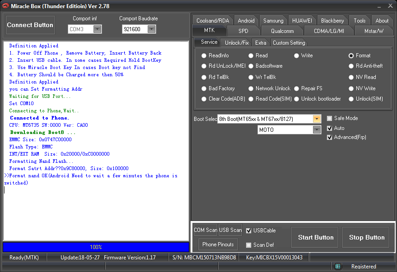Switch to the Blackberry tab
The image size is (397, 272).
coord(332,20)
